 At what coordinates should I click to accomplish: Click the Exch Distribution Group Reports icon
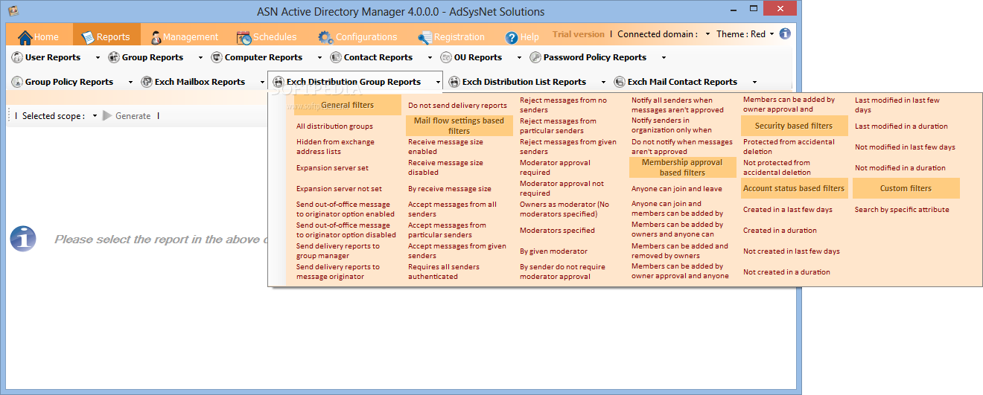(279, 82)
